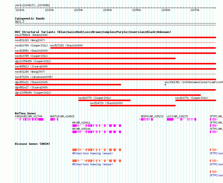Click the RefSeq Genes track heading
223x183 pixels.
pos(25,113)
